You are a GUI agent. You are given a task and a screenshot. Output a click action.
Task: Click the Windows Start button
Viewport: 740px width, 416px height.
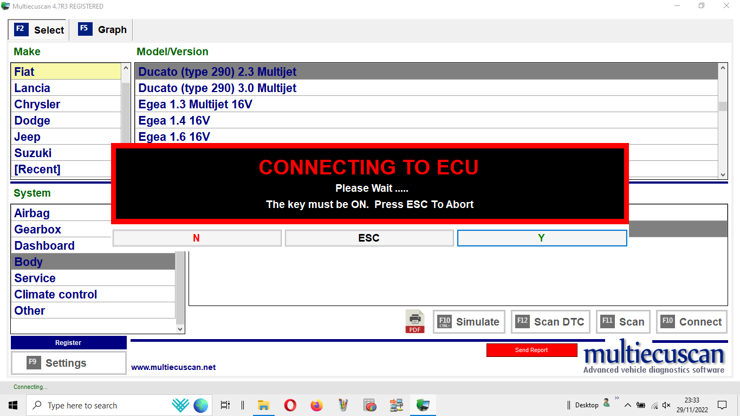pyautogui.click(x=13, y=405)
